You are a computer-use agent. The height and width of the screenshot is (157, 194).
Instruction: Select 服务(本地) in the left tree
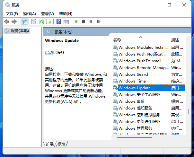pyautogui.click(x=19, y=31)
